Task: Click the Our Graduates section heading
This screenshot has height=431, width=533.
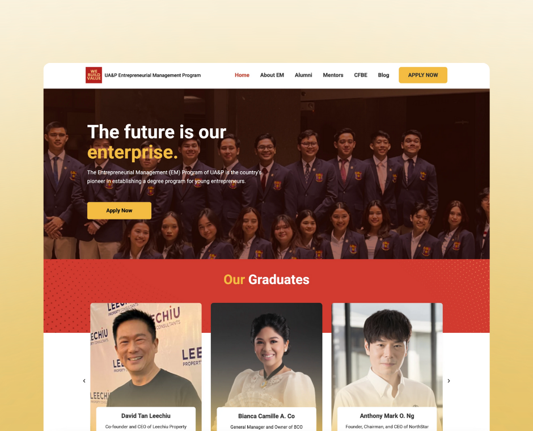Action: pyautogui.click(x=266, y=280)
